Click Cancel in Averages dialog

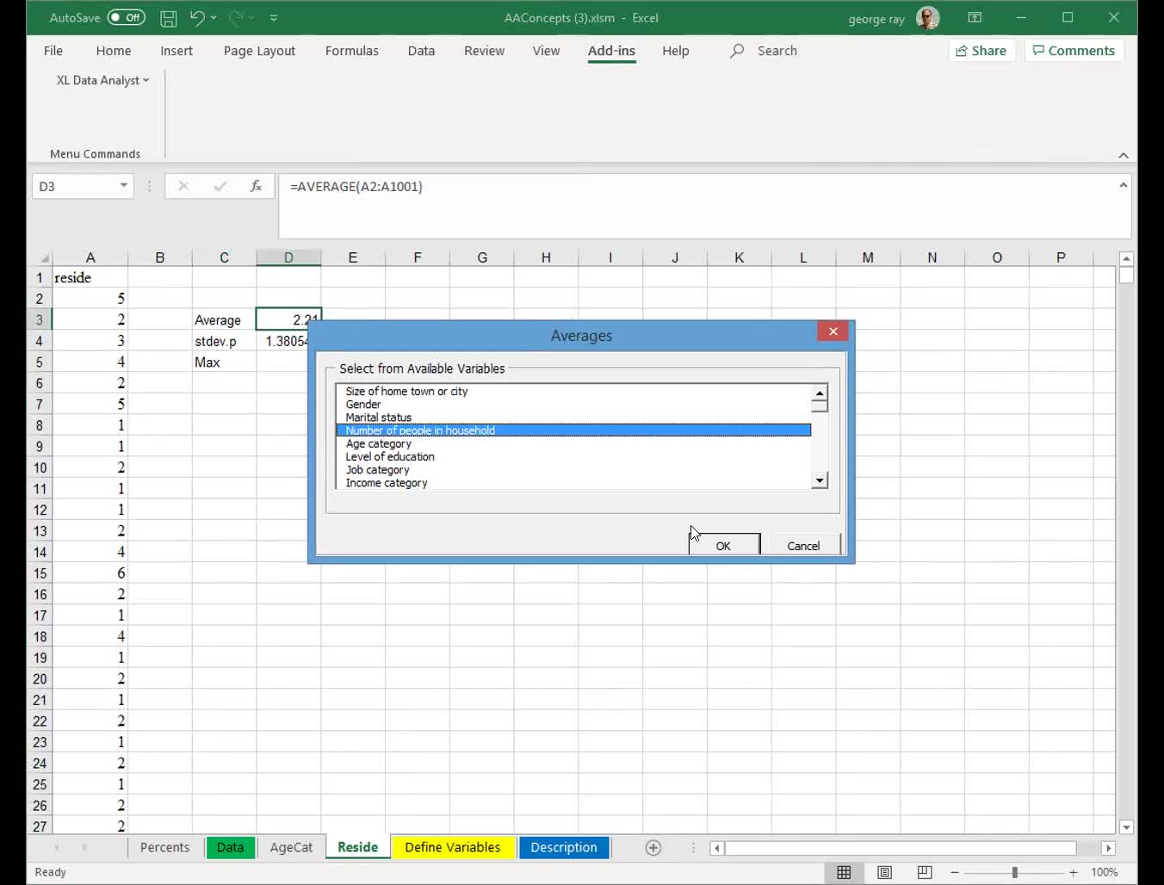[x=803, y=545]
